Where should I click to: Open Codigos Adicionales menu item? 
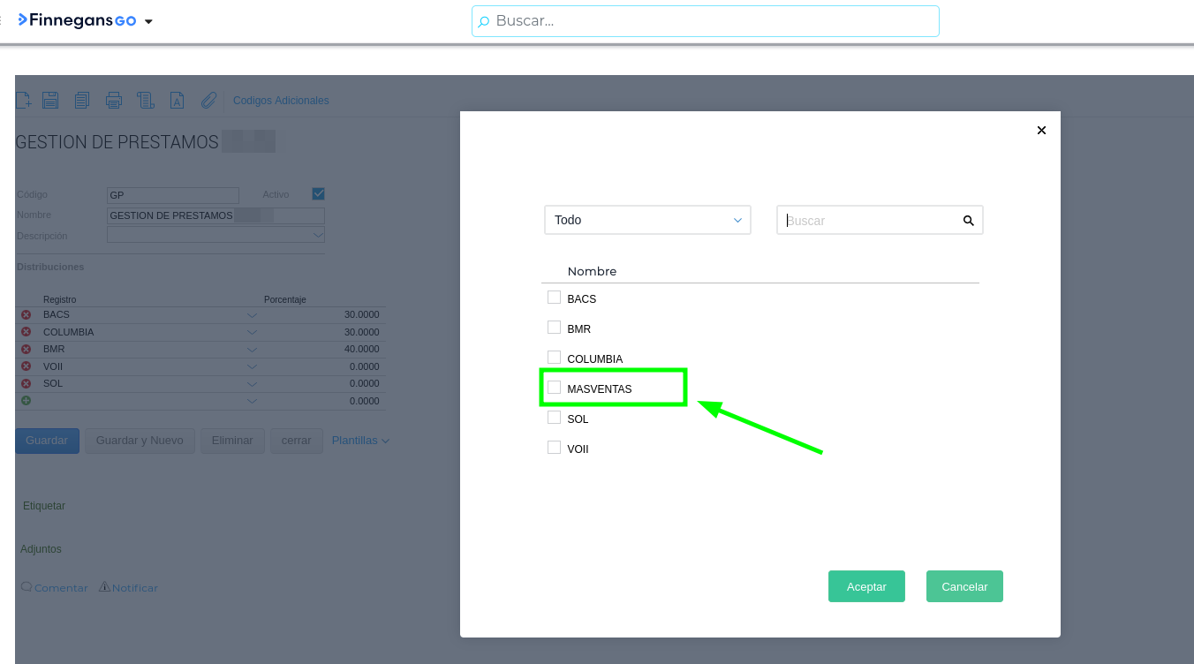[281, 101]
